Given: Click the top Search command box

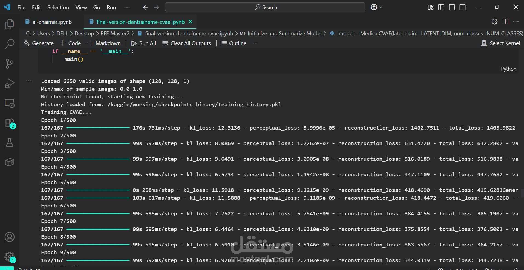Looking at the screenshot, I should pos(265,7).
